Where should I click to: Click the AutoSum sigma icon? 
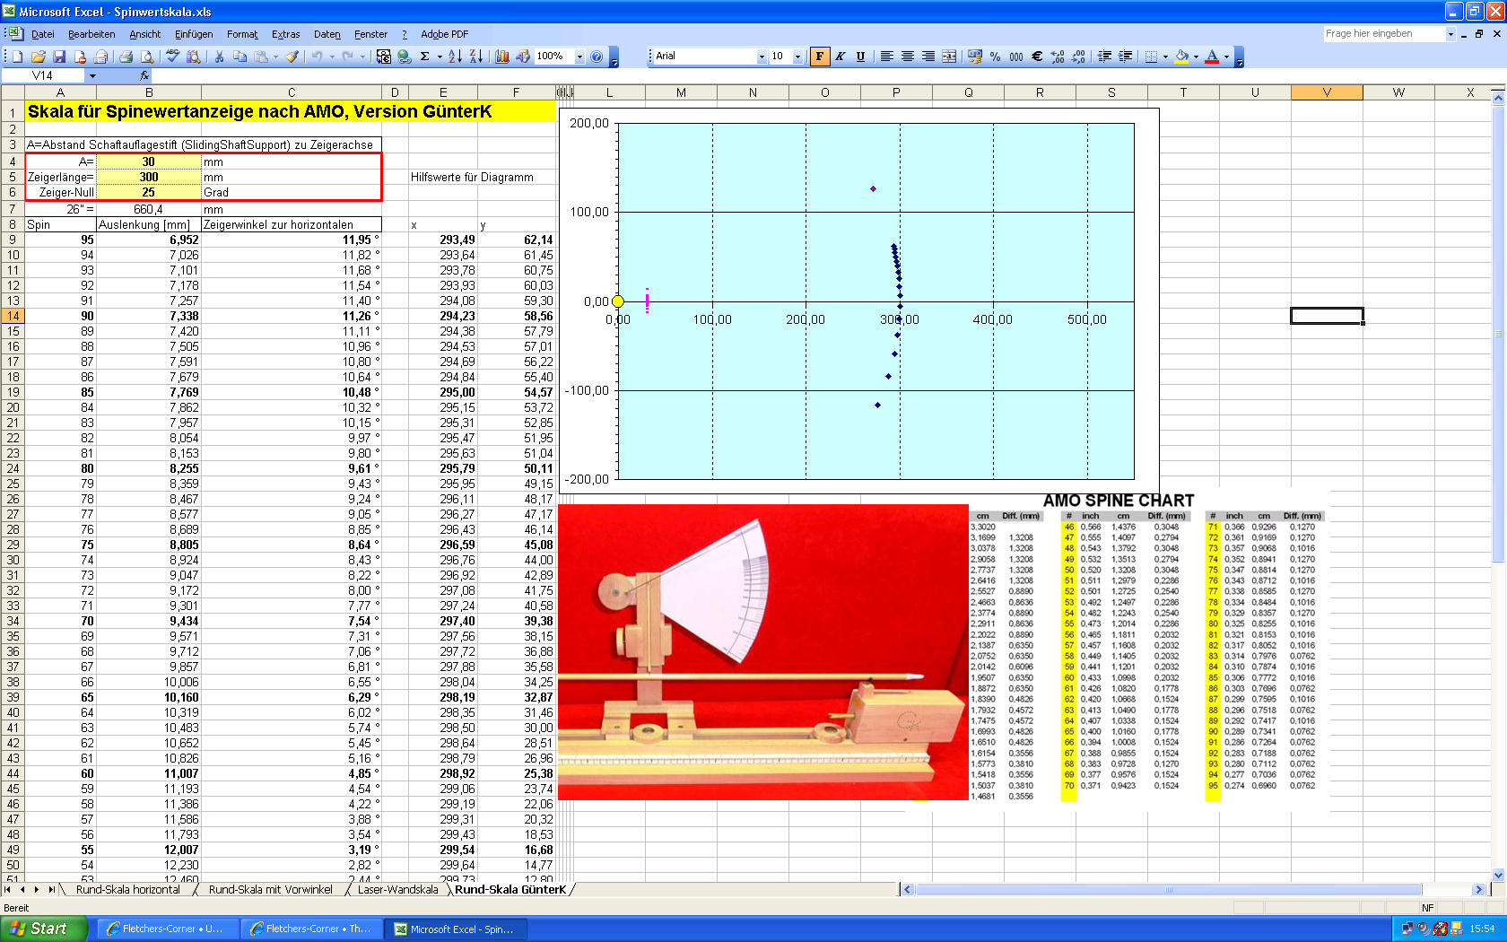tap(424, 57)
